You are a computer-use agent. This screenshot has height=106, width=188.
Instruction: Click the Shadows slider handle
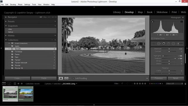(175, 59)
